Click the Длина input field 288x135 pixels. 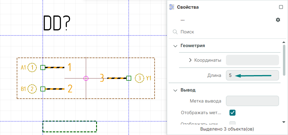click(252, 75)
